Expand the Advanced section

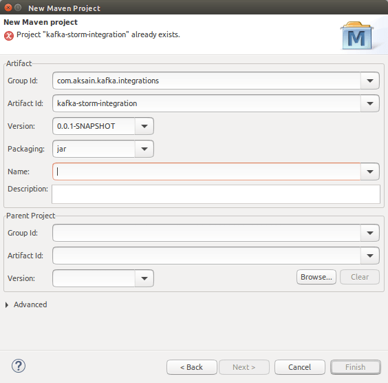pyautogui.click(x=7, y=304)
